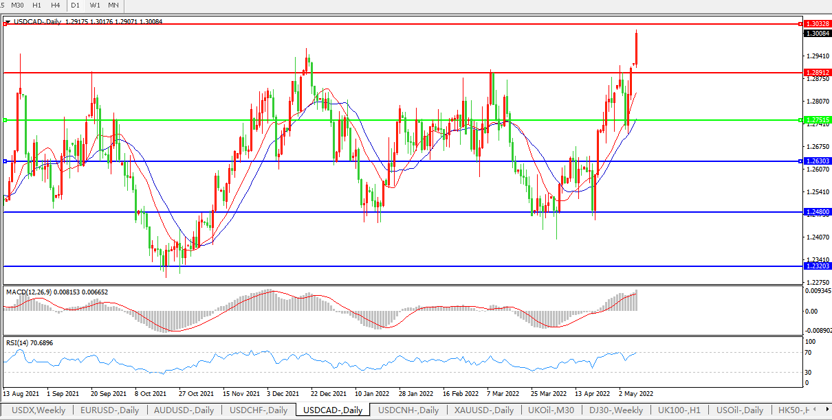Select the blue 1.26303 price label
The height and width of the screenshot is (420, 832).
(x=815, y=161)
